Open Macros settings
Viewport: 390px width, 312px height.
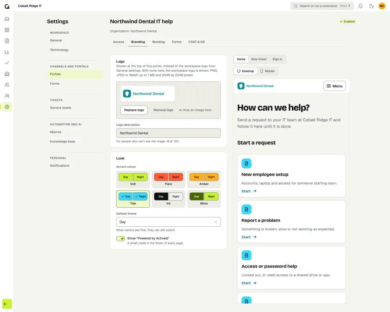74,132
